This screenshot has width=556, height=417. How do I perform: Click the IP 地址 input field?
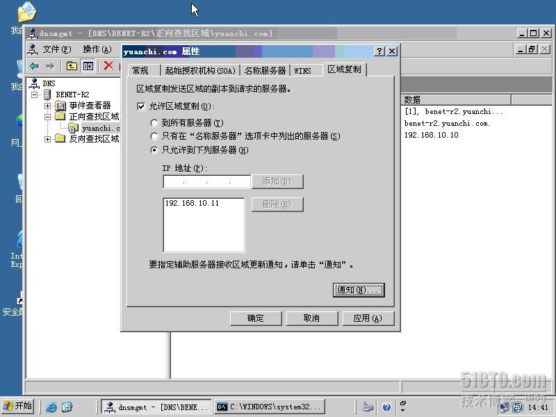[206, 181]
